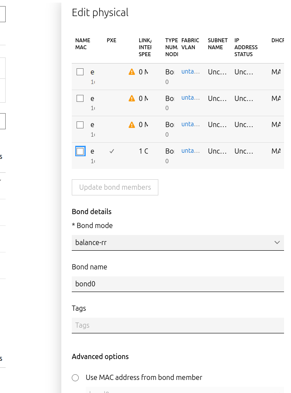Click the untagged VLAN link in the third row
Screen dimensions: 291x393
(x=191, y=124)
